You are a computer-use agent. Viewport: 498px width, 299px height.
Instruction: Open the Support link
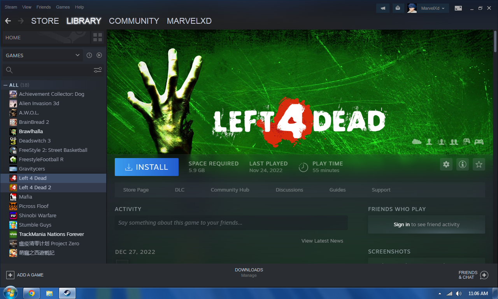click(x=381, y=190)
